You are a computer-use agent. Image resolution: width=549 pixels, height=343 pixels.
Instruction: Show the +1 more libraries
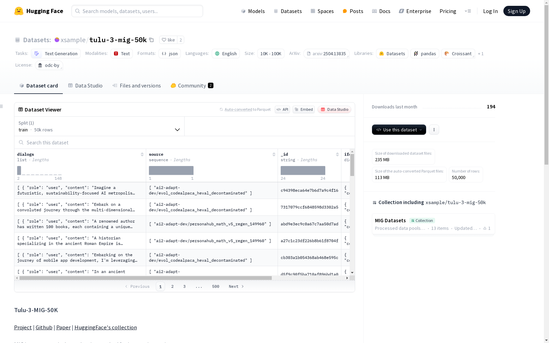tap(481, 54)
